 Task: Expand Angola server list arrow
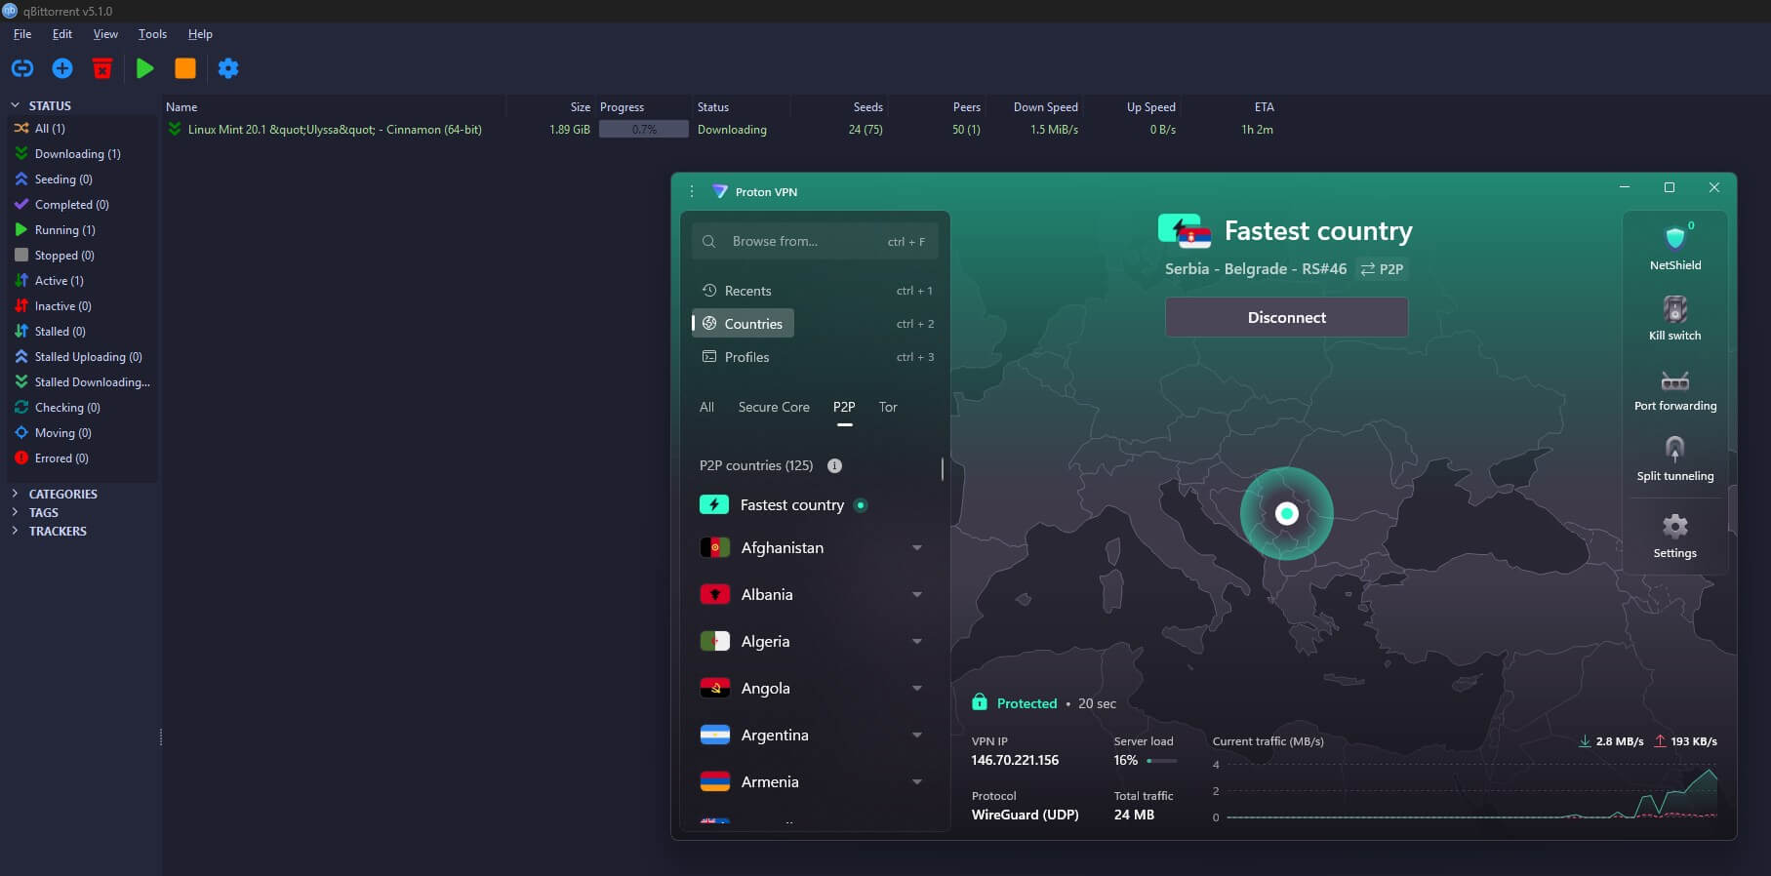tap(917, 689)
